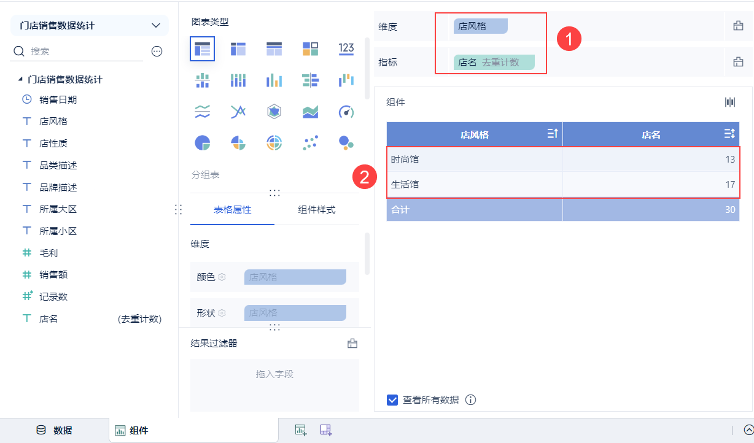Toggle the lock on 结果过滤器 section
The image size is (754, 443).
pyautogui.click(x=352, y=344)
